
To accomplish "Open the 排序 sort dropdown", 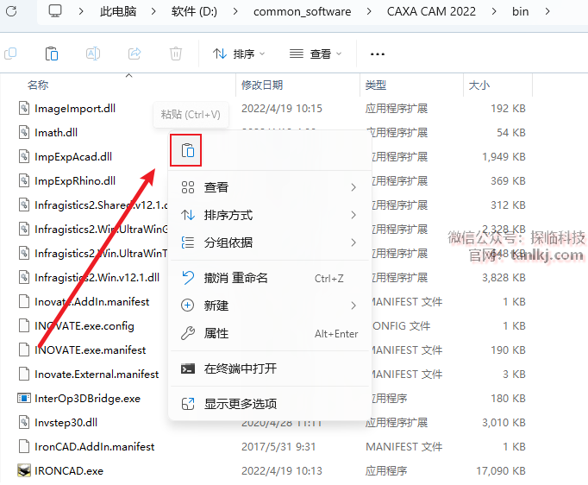I will tap(239, 54).
